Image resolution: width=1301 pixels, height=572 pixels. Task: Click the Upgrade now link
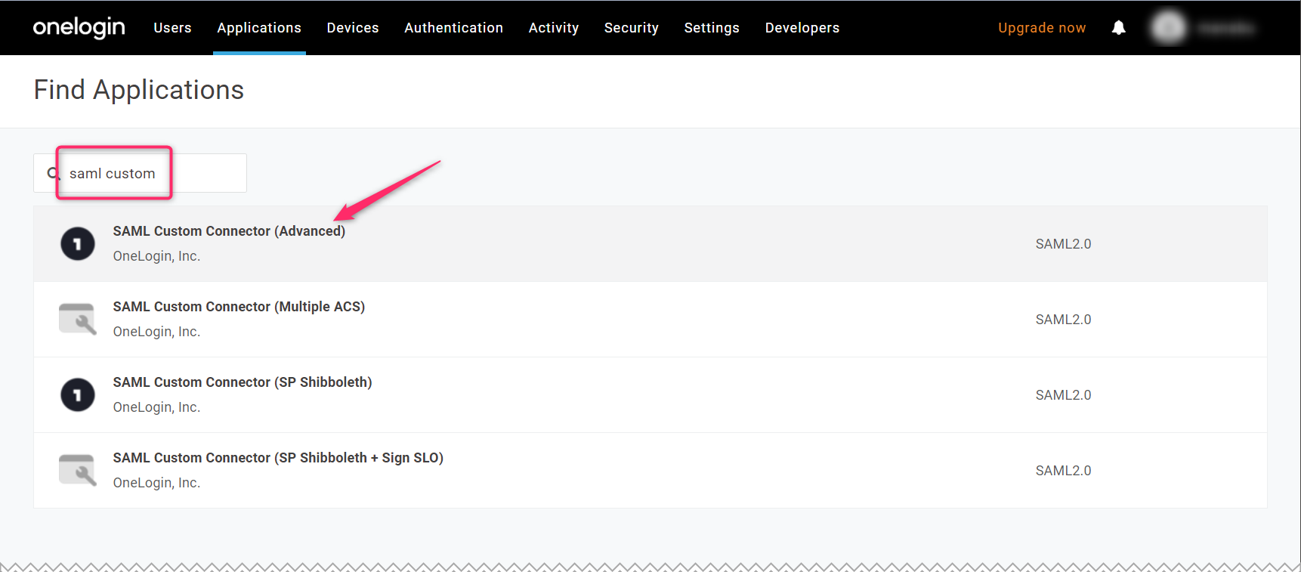click(x=1042, y=28)
